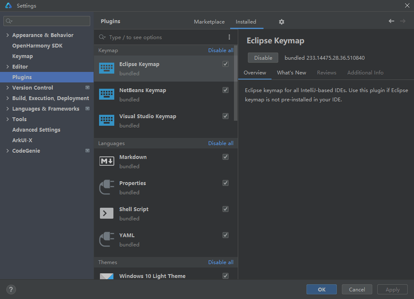Click the Apply button
The width and height of the screenshot is (414, 299).
click(392, 289)
